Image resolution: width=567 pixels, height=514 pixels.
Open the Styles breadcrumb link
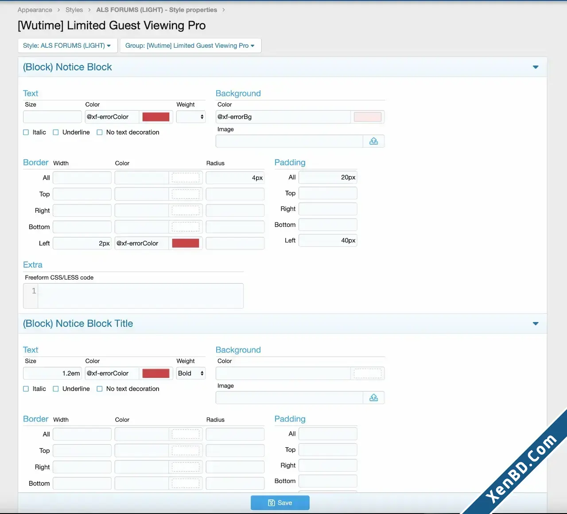(x=74, y=10)
